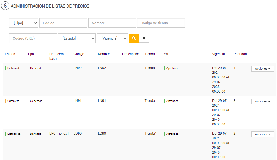Click the LP0_Tienda1 base list cell
This screenshot has width=277, height=160.
pos(59,134)
